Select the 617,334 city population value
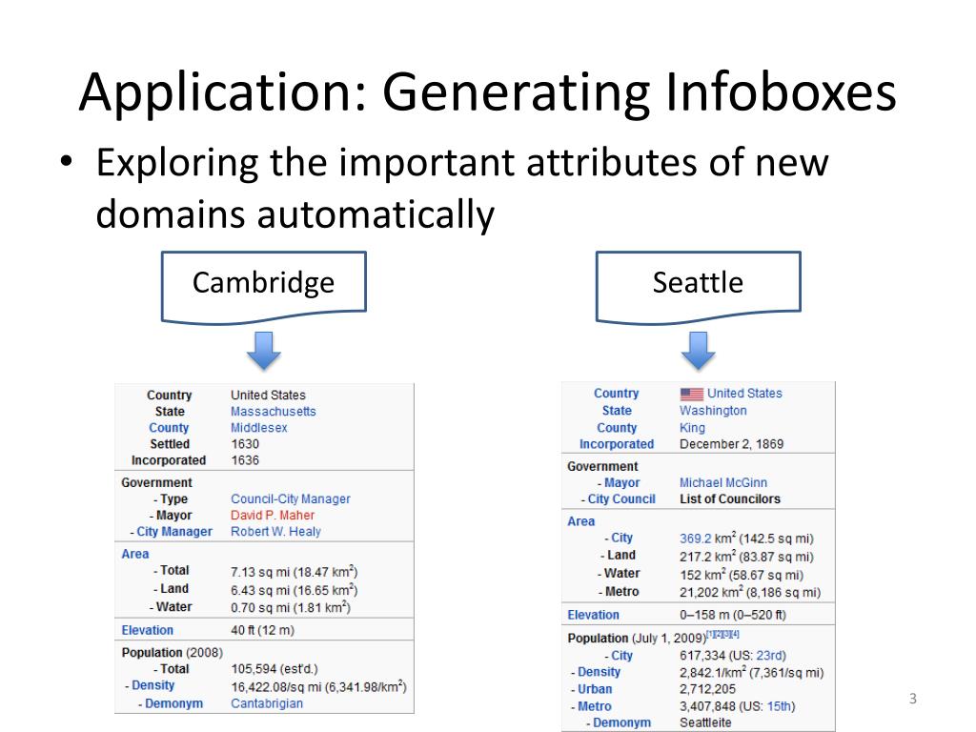 coord(733,656)
